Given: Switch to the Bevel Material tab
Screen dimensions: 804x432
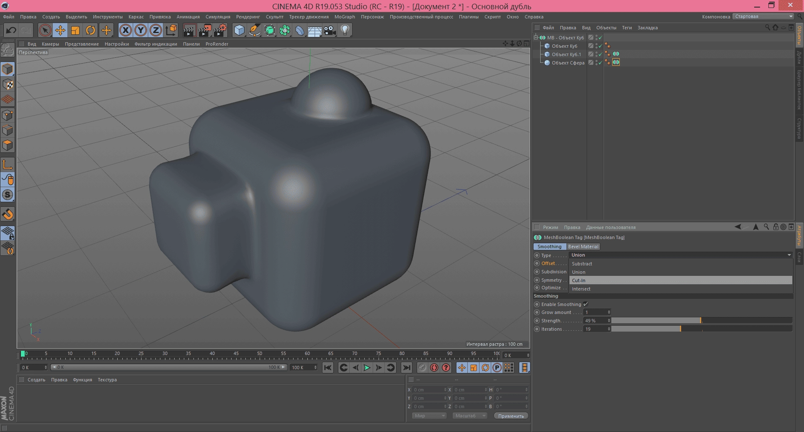Looking at the screenshot, I should tap(583, 247).
